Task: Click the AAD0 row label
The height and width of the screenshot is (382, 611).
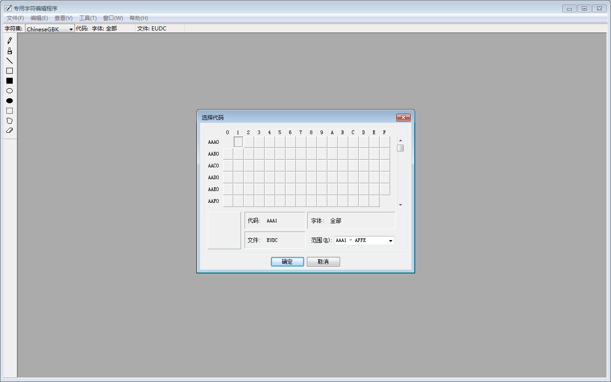Action: click(214, 178)
